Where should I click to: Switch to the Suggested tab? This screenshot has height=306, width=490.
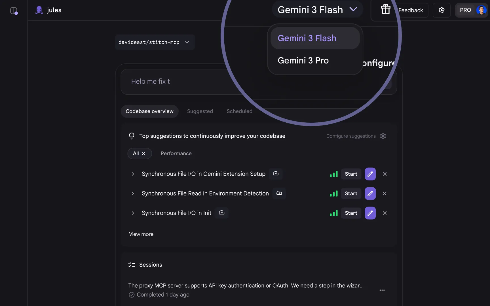pos(200,111)
